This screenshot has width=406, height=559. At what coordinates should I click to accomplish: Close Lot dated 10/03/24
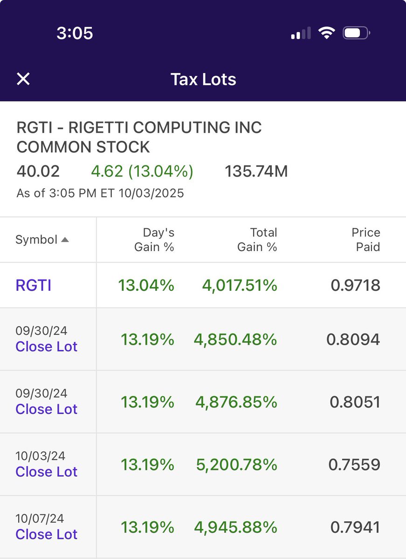coord(46,471)
